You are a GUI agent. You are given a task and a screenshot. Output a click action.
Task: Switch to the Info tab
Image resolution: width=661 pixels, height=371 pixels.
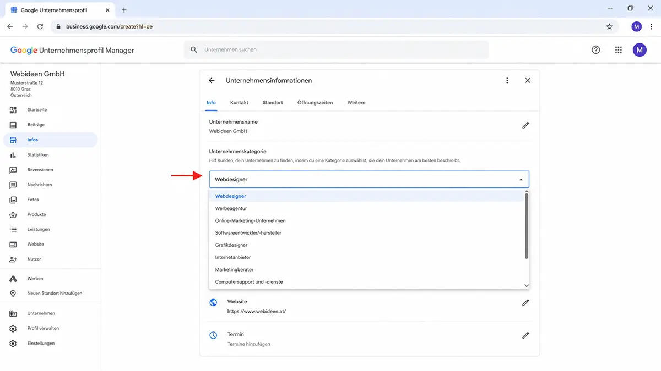pyautogui.click(x=211, y=103)
